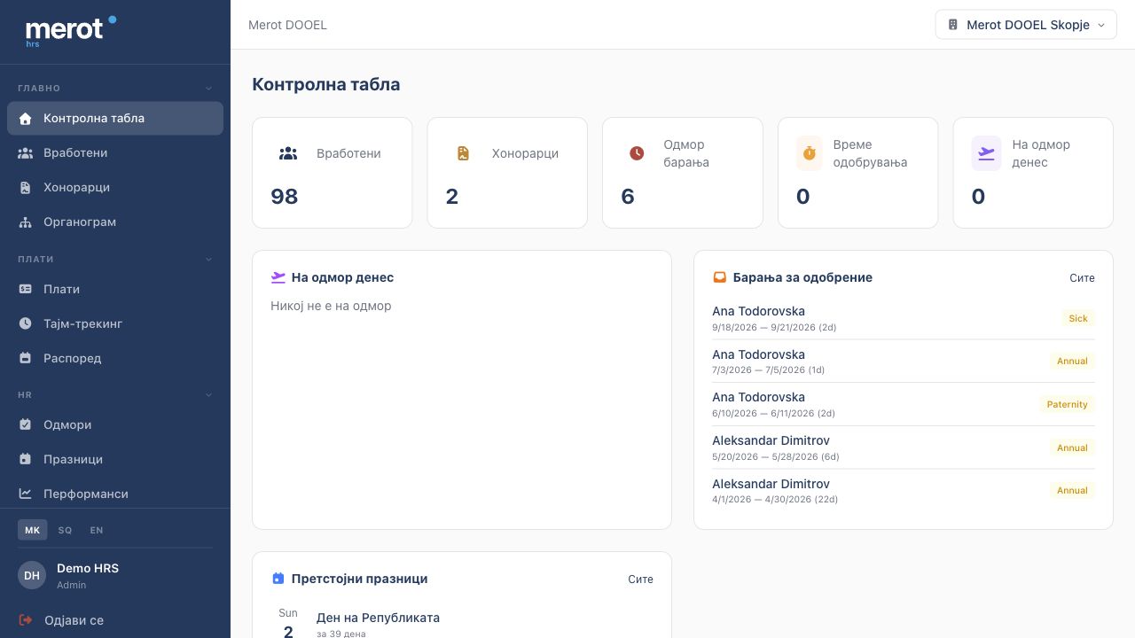Click the Sick badge
This screenshot has height=638, width=1135.
pos(1078,318)
